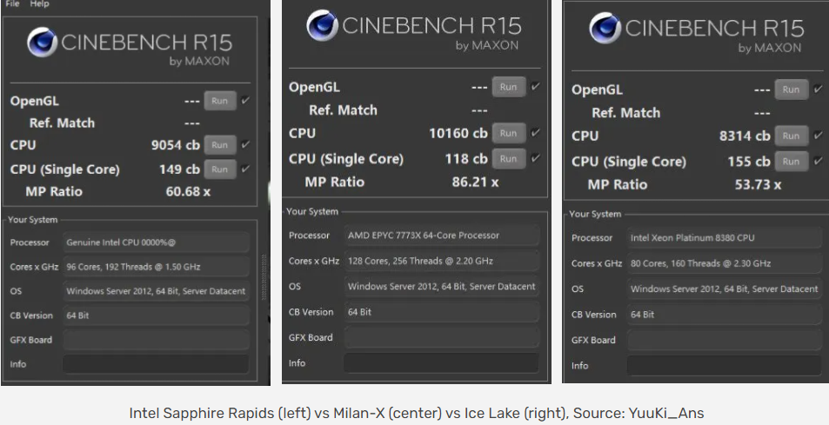Click the '10160 cb' CPU score
The image size is (829, 425).
pos(458,133)
